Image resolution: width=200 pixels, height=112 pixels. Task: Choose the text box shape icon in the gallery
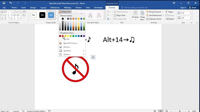[5, 12]
